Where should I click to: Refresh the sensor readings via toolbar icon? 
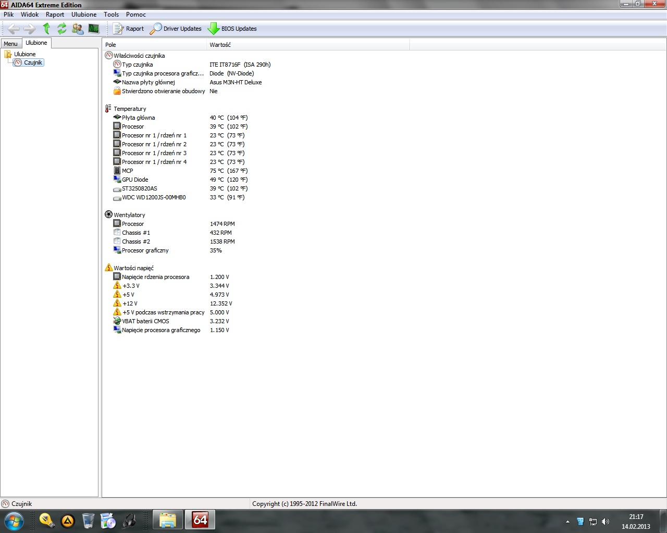click(62, 29)
